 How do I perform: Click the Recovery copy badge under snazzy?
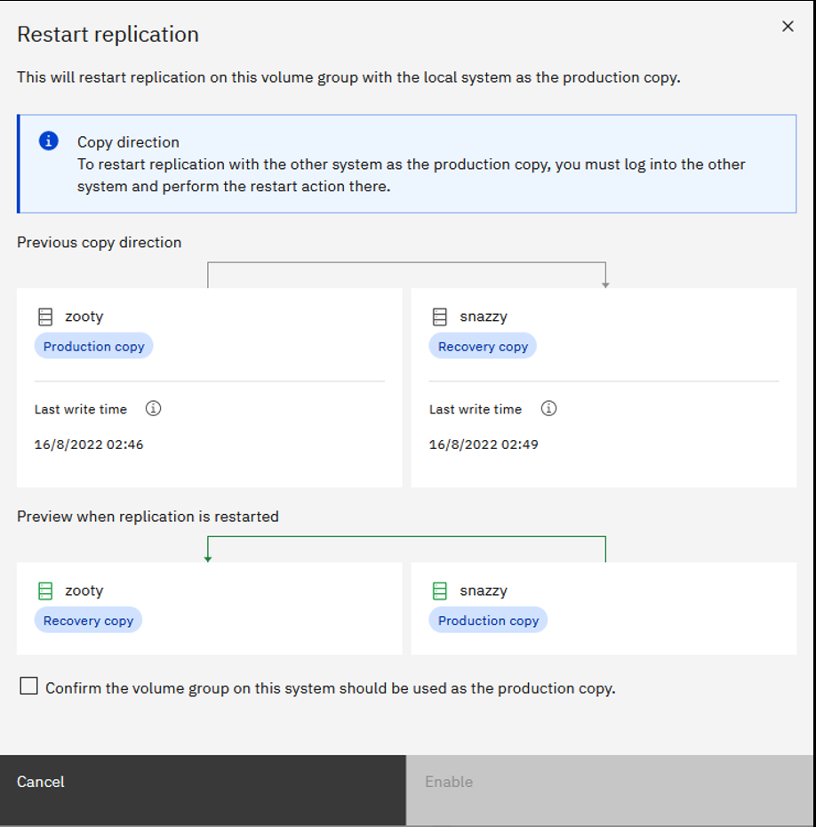pyautogui.click(x=483, y=346)
